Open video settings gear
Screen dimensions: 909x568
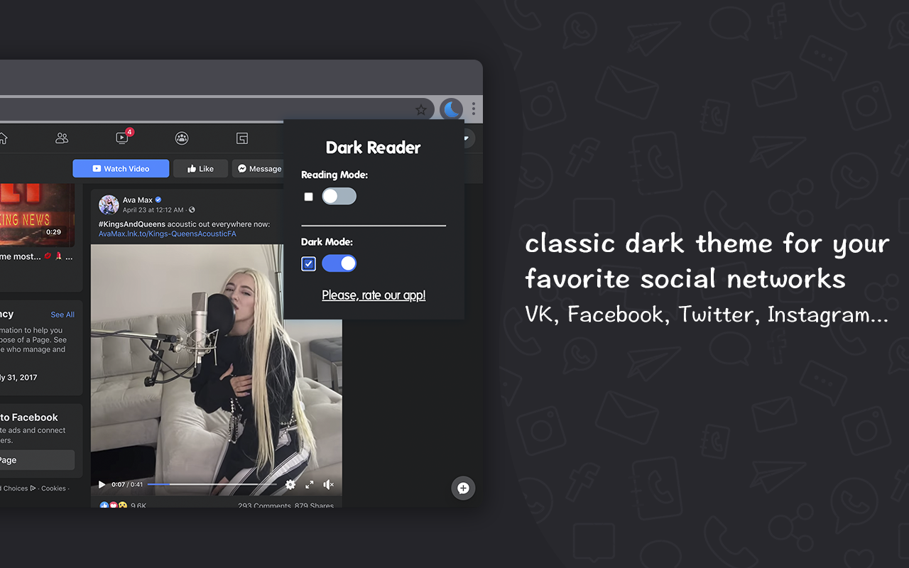click(x=290, y=485)
